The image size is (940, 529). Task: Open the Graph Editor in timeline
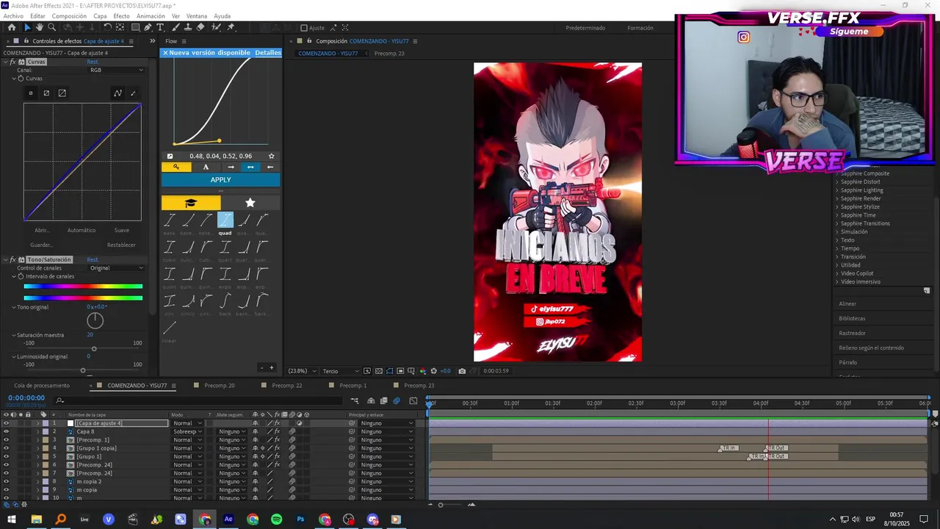(x=413, y=400)
